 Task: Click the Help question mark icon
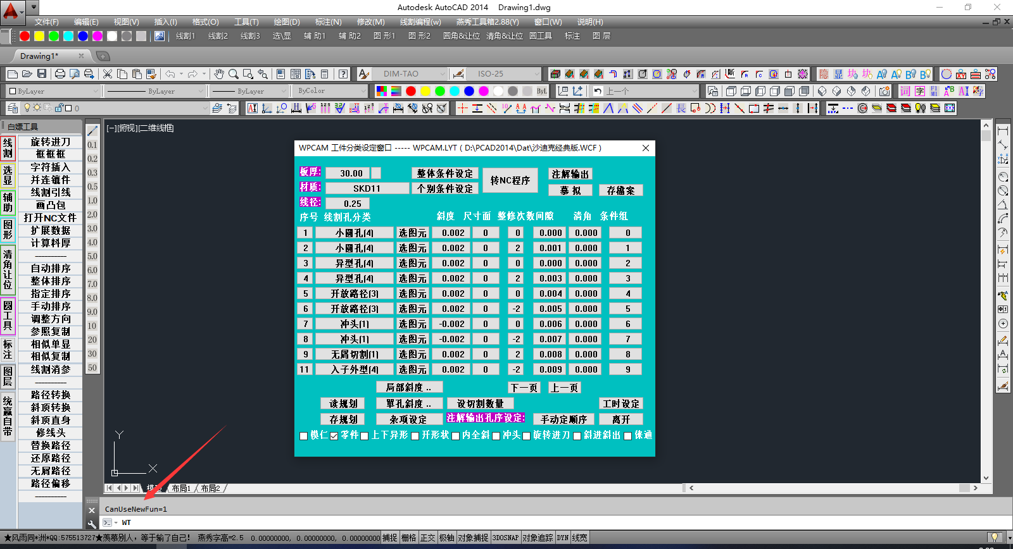point(343,74)
